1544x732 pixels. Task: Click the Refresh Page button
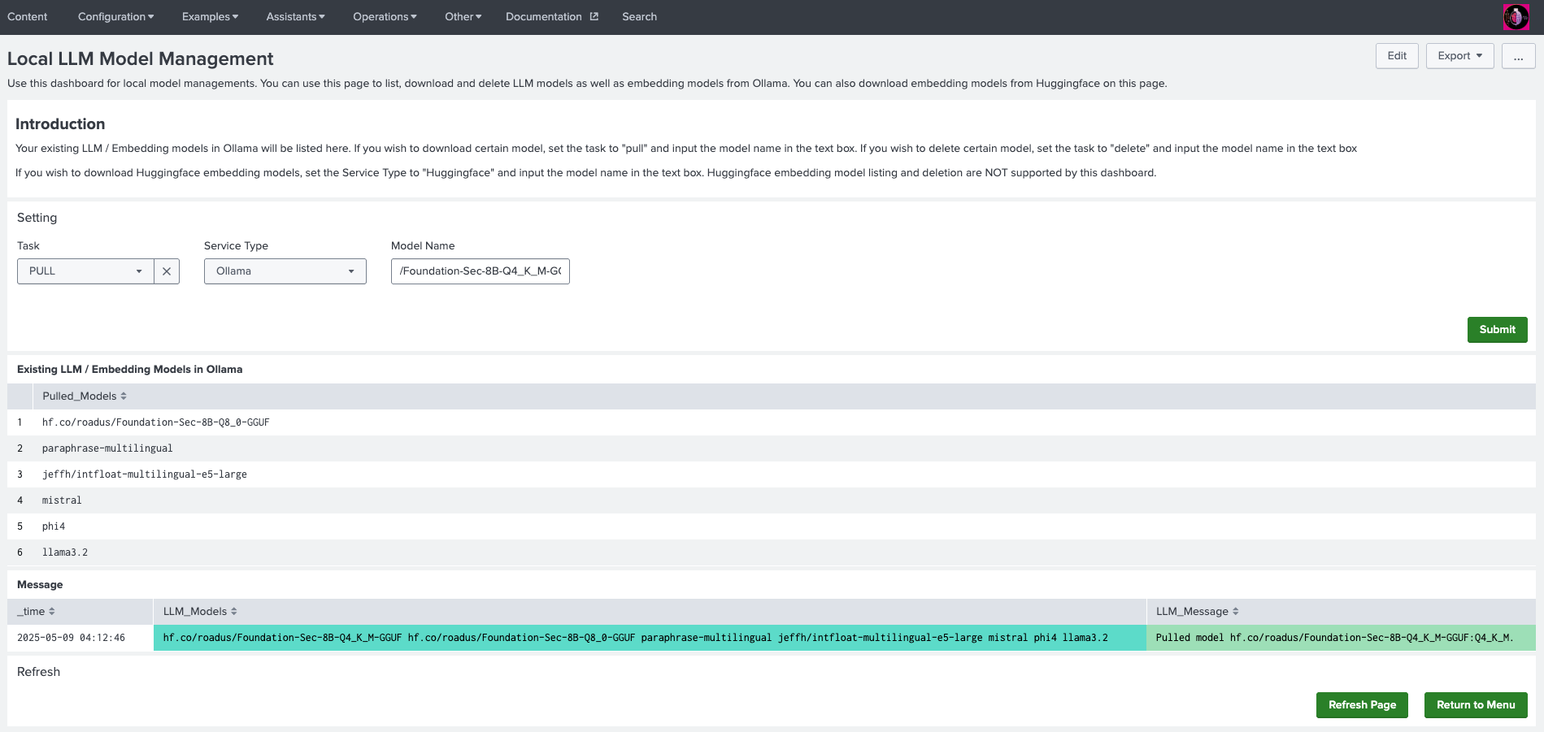(1362, 705)
